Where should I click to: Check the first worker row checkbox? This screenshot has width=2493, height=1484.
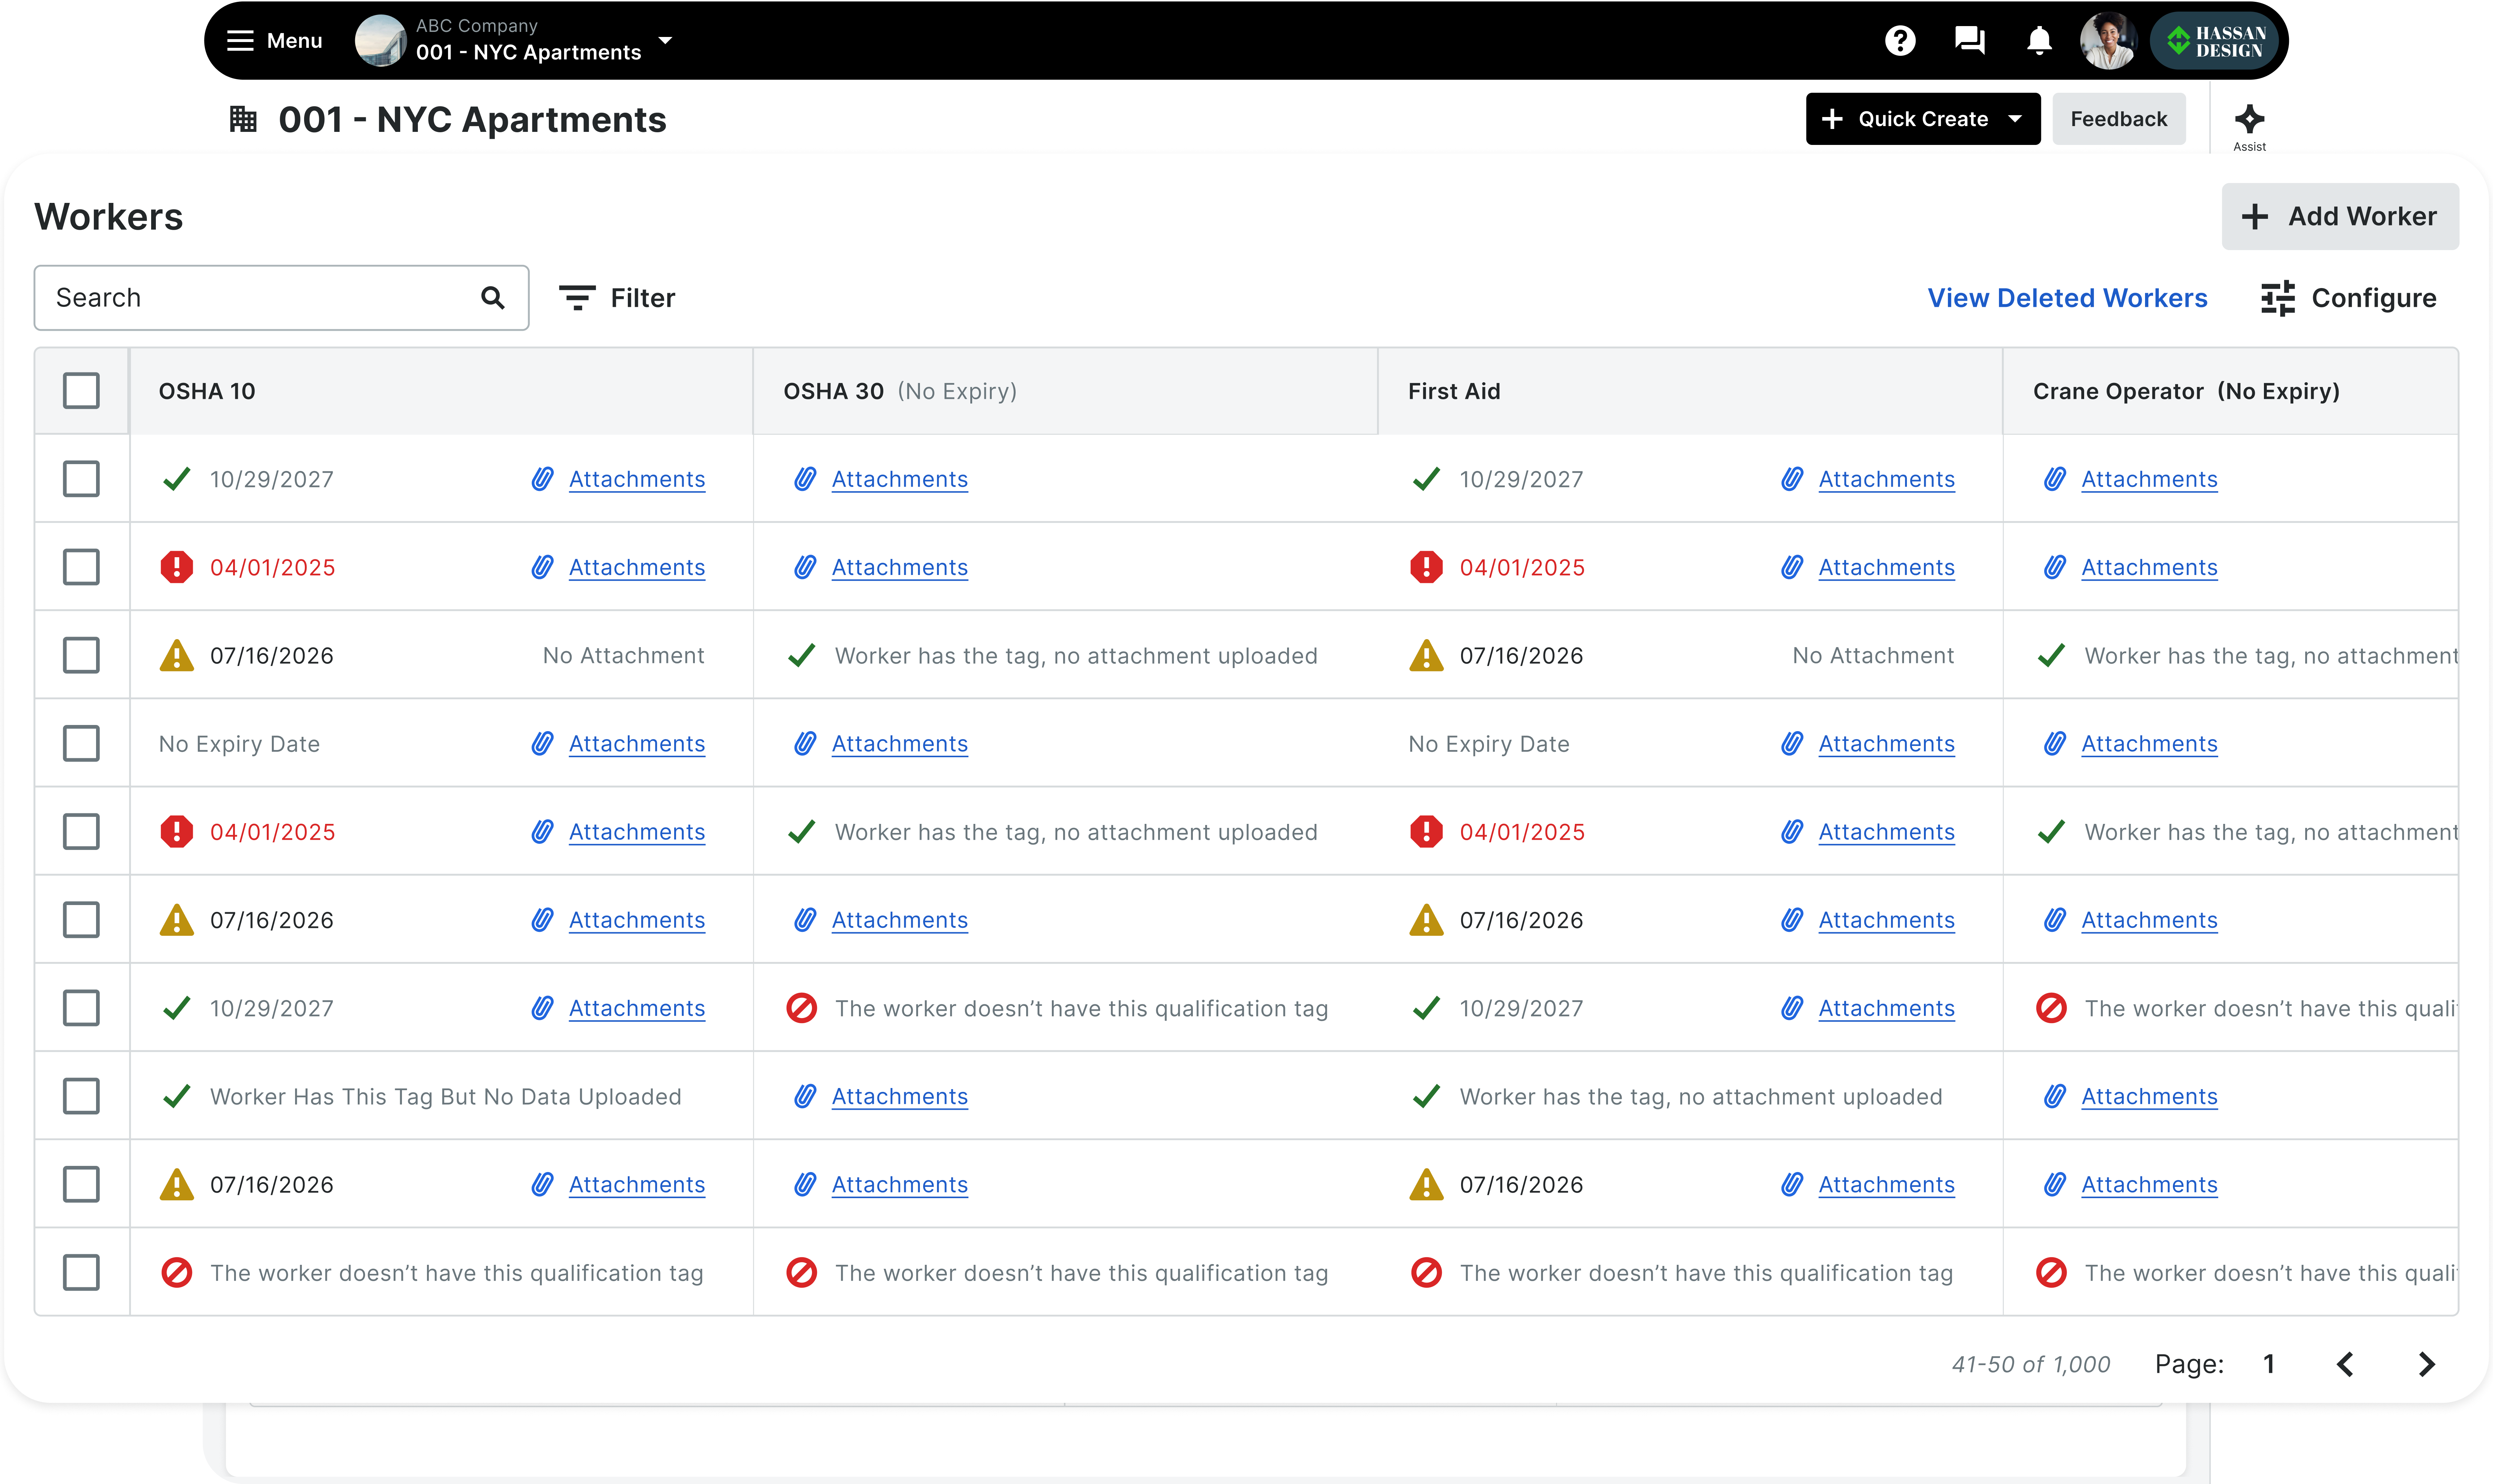coord(81,479)
